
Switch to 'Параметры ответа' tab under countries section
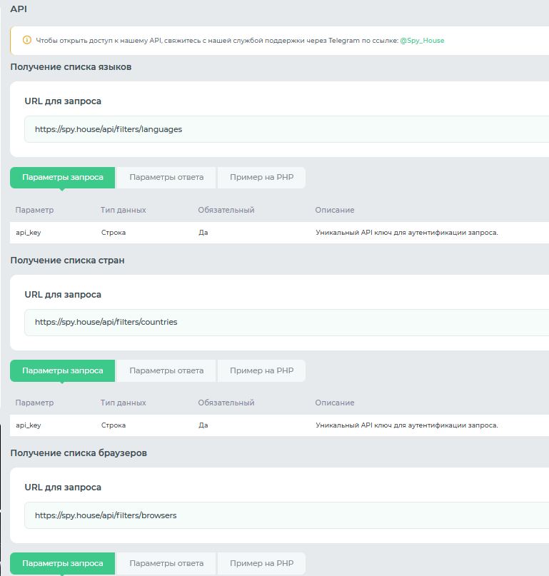[166, 370]
